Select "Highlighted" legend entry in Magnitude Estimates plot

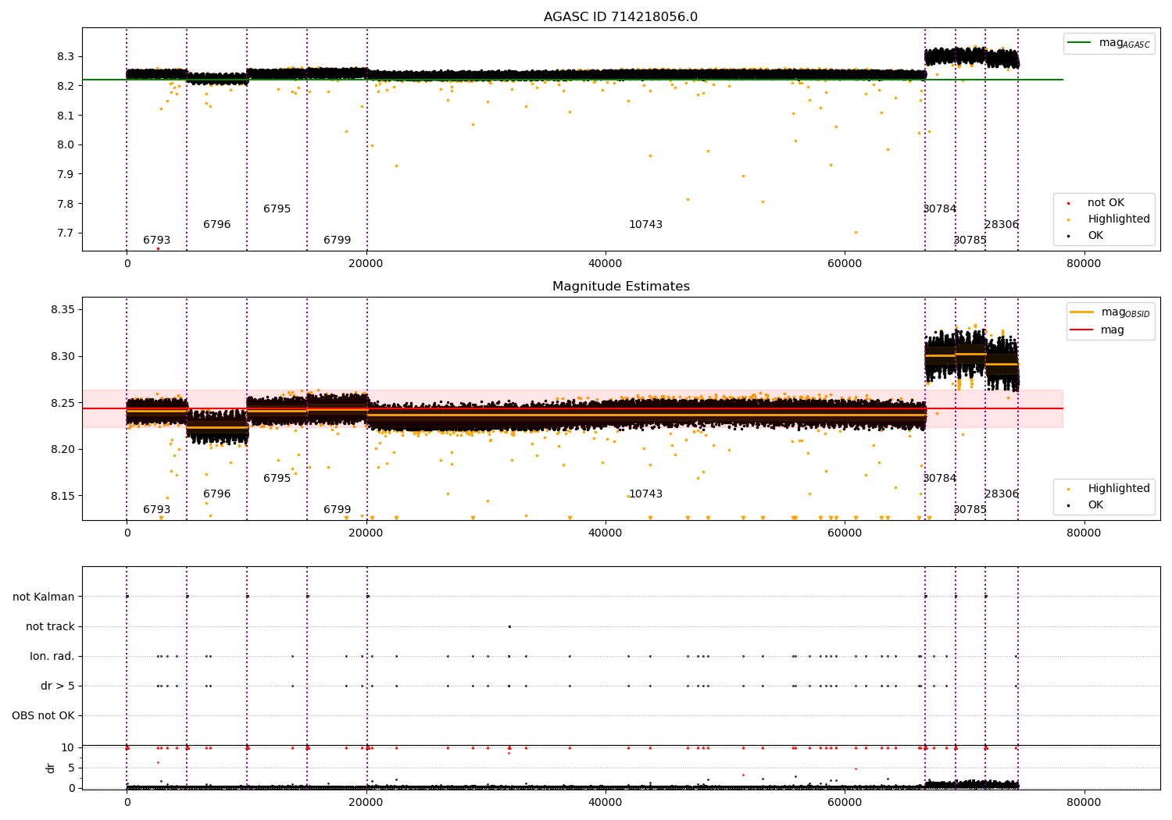pos(1119,489)
